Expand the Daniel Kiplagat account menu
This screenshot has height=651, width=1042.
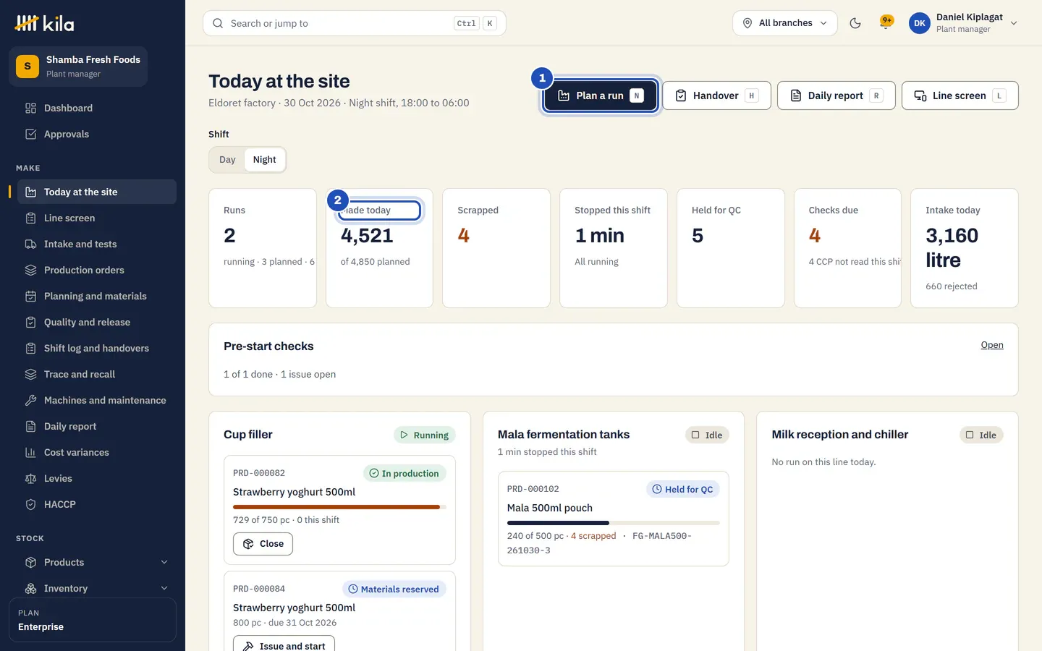pos(964,23)
